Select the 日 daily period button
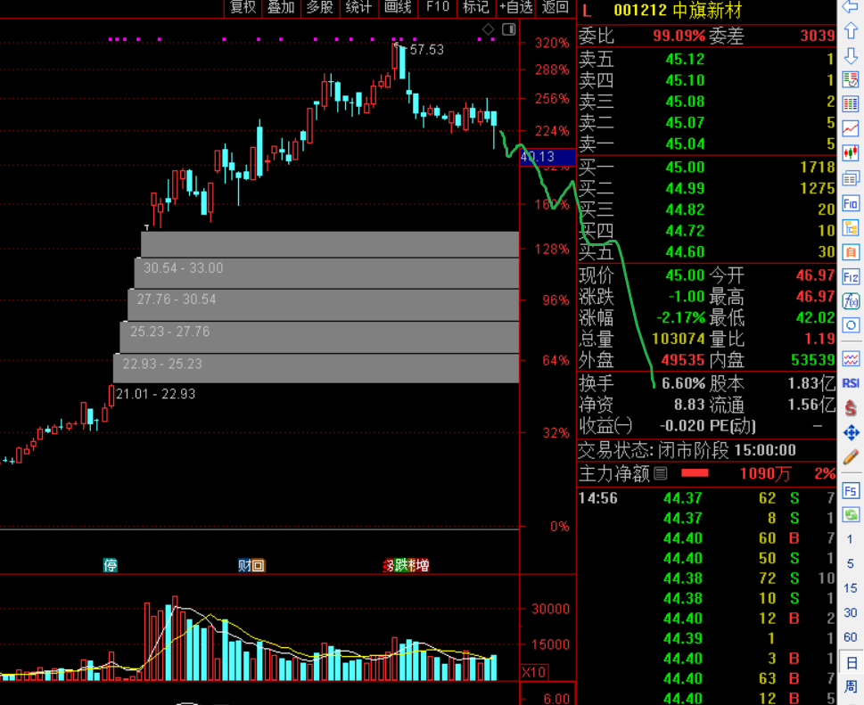 click(852, 662)
